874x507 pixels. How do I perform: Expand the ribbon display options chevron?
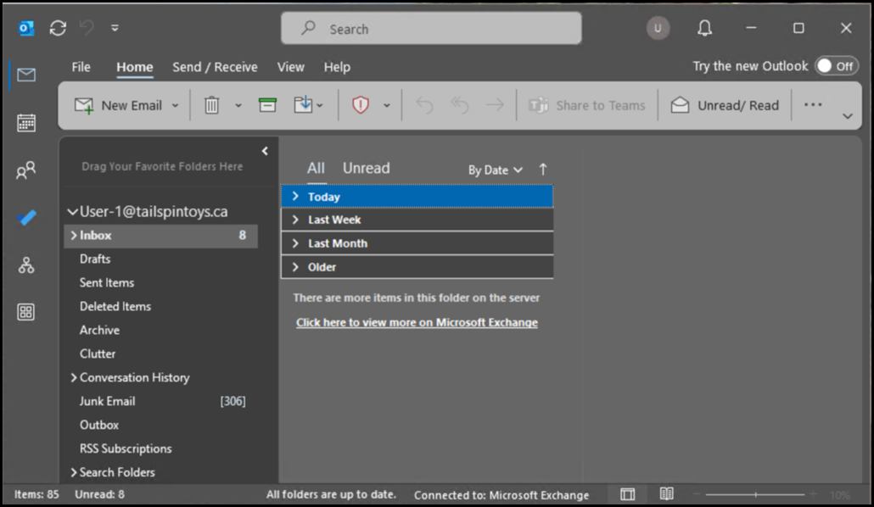point(847,116)
